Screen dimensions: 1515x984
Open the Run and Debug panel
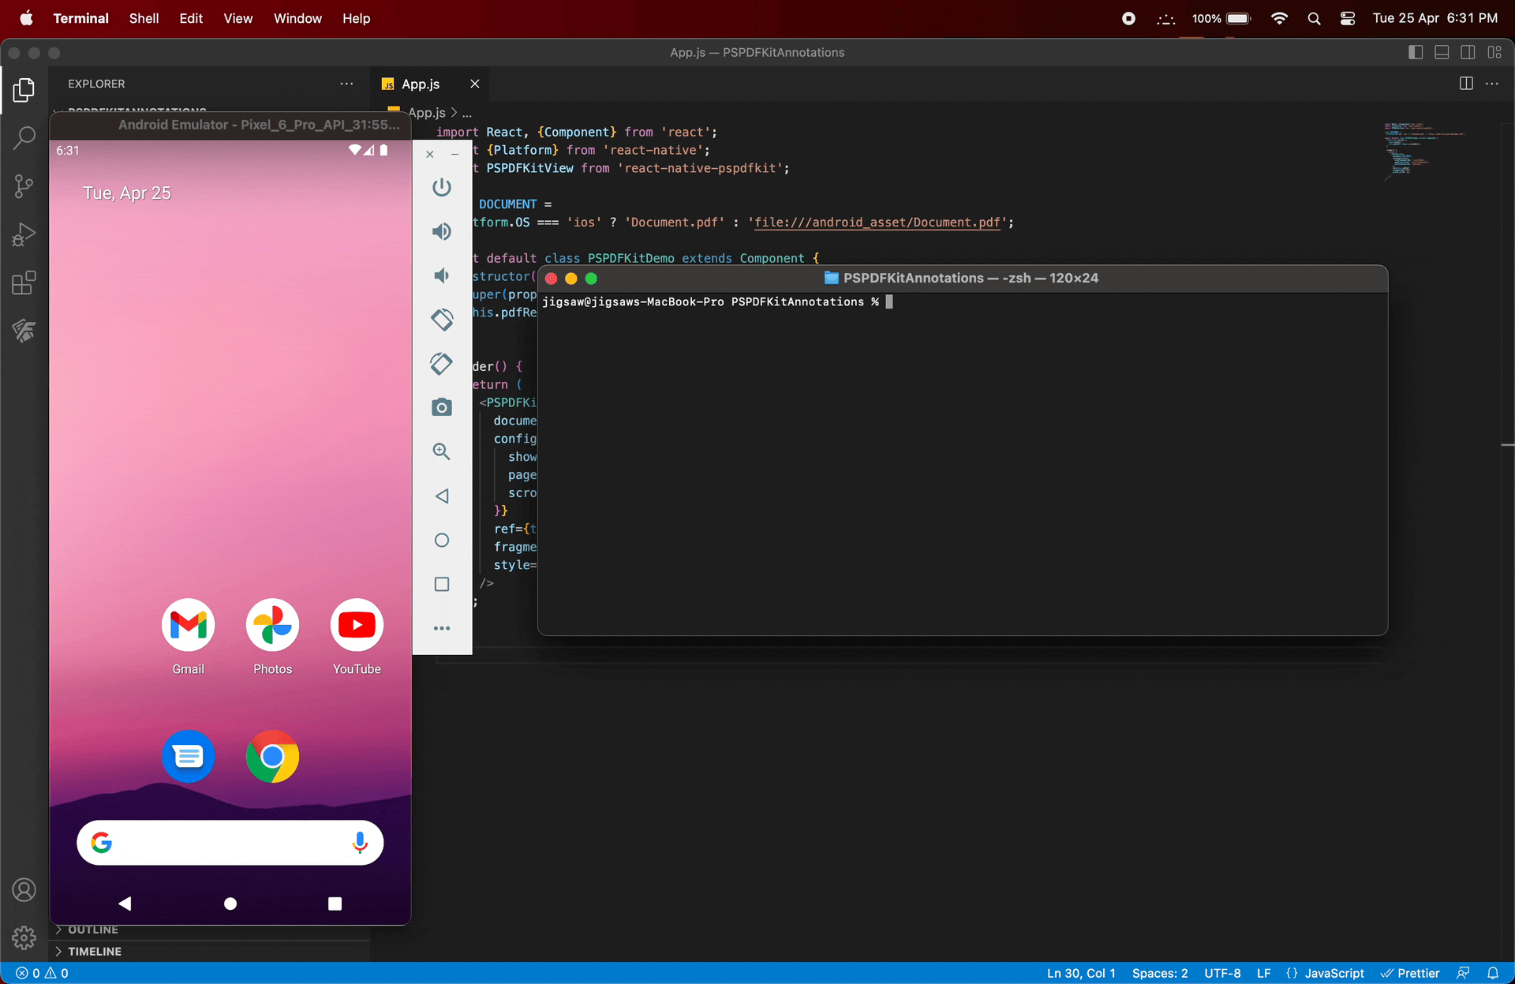[24, 234]
